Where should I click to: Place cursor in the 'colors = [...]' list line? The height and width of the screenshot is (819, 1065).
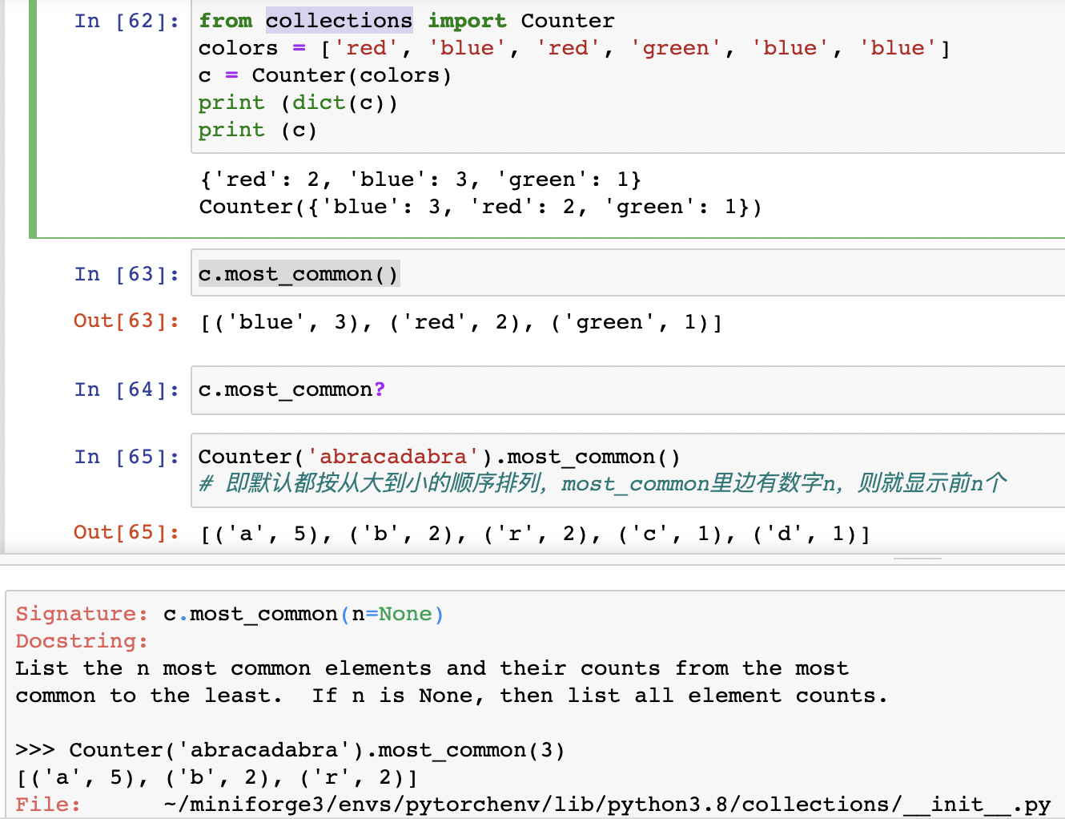click(x=574, y=48)
